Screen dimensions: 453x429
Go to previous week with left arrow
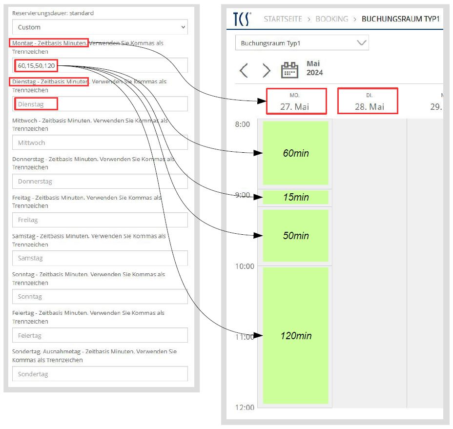244,71
